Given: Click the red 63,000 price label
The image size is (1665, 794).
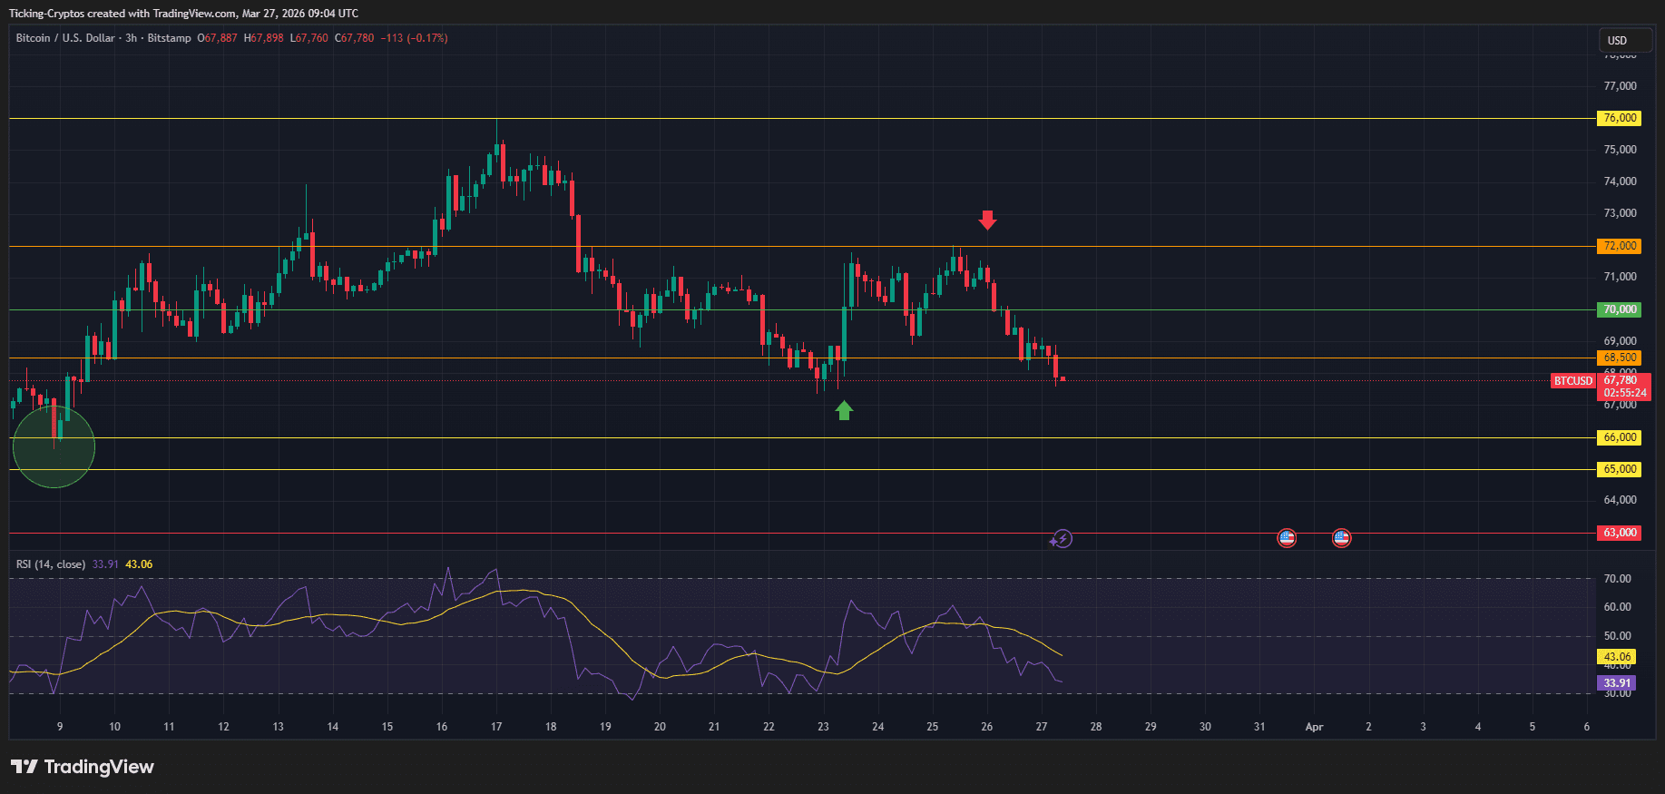Looking at the screenshot, I should click(1619, 533).
